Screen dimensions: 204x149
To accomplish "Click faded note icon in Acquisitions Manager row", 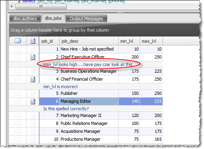I will click(33, 132).
